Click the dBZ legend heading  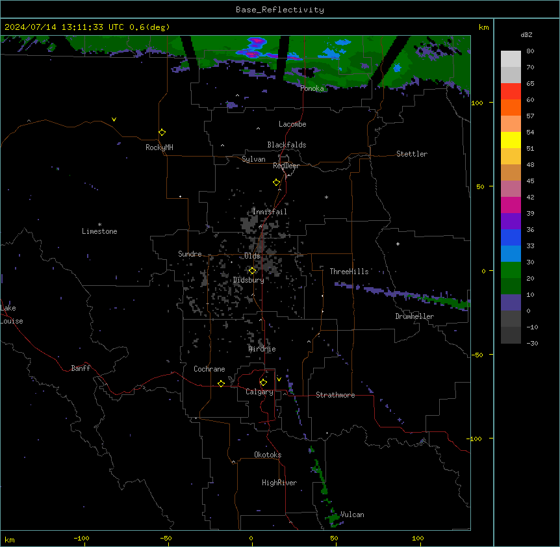[526, 34]
